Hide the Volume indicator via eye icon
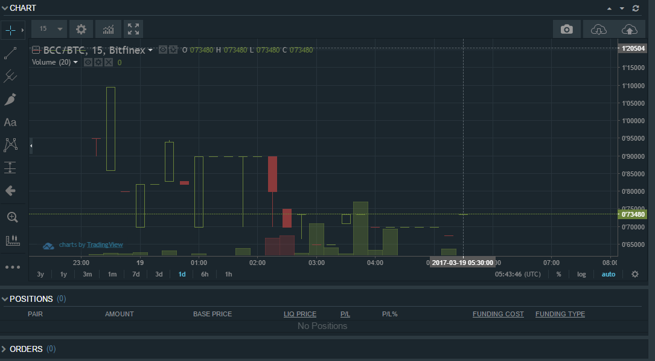The width and height of the screenshot is (655, 361). [x=88, y=62]
